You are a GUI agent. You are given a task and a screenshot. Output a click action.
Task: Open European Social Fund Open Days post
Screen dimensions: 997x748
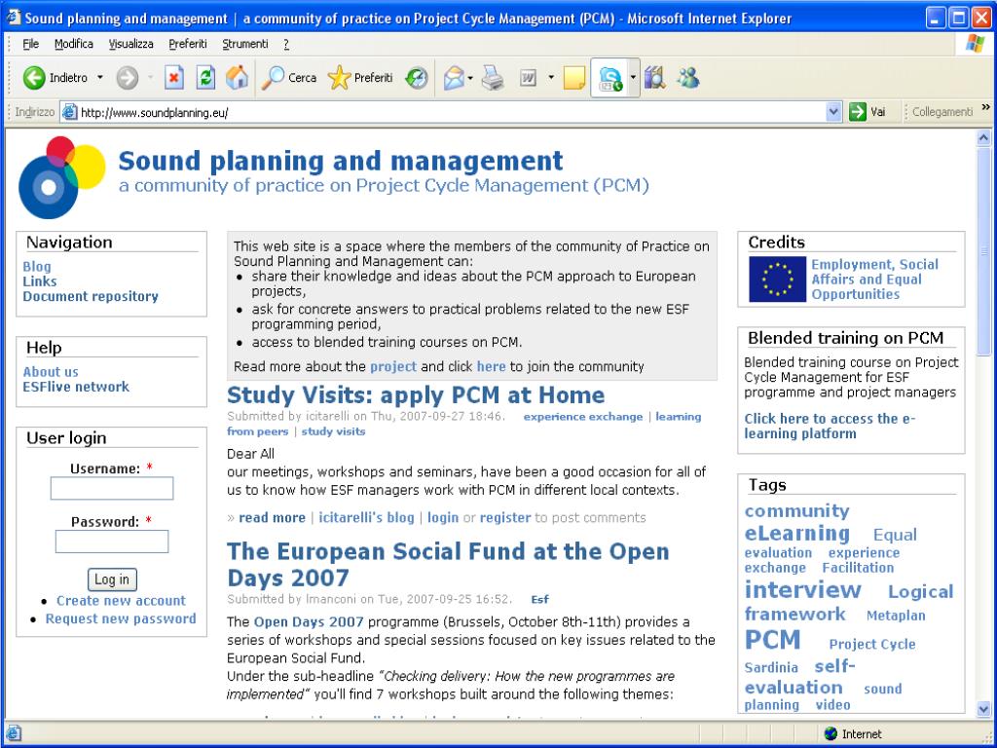coord(448,564)
